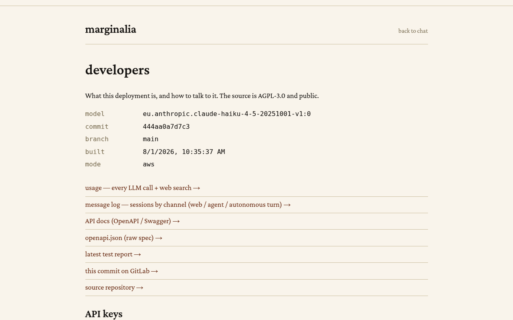This screenshot has width=513, height=320.
Task: Select the mode value aws
Action: click(149, 164)
